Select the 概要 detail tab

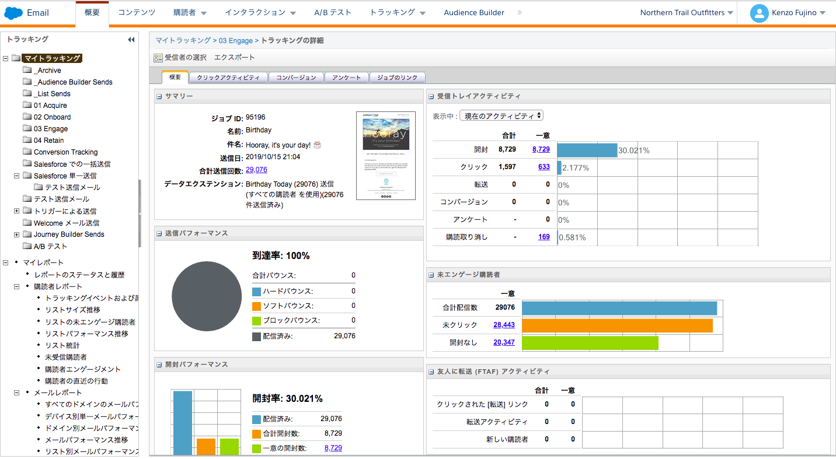tap(175, 77)
